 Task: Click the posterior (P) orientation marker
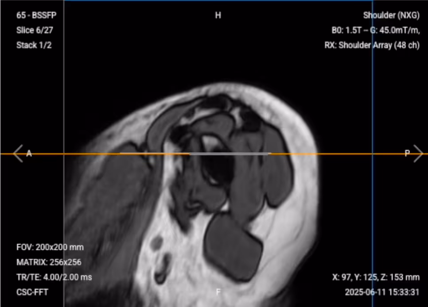pos(407,153)
